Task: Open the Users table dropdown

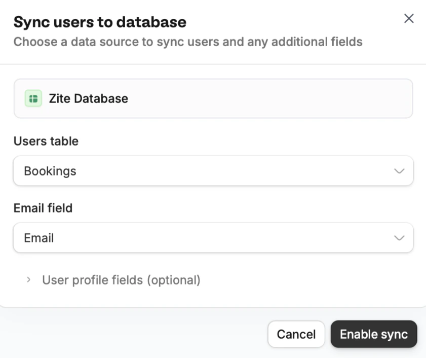Action: pos(213,171)
